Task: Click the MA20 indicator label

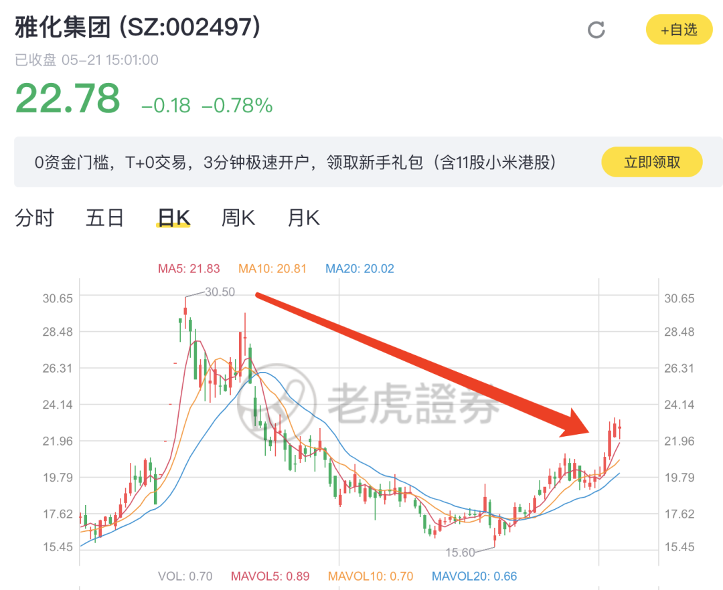Action: (359, 268)
